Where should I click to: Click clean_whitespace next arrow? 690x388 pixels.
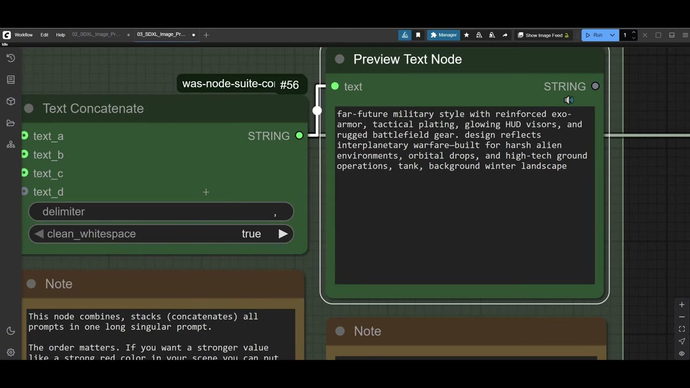coord(283,234)
